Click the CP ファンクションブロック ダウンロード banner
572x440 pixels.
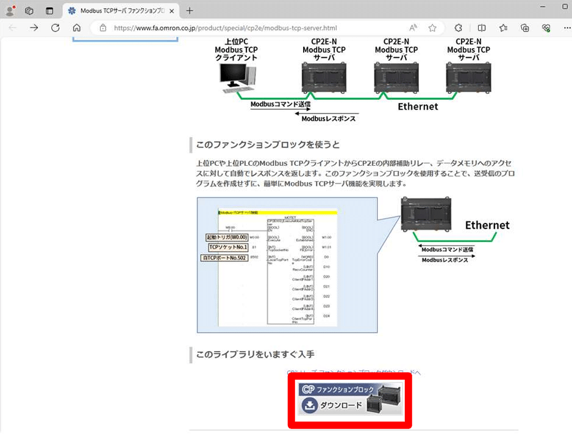point(350,399)
